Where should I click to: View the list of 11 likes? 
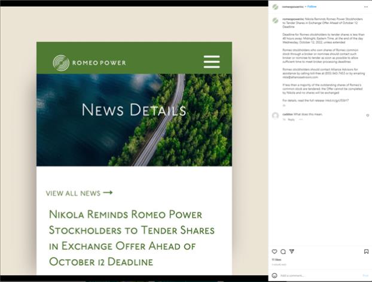tap(277, 260)
